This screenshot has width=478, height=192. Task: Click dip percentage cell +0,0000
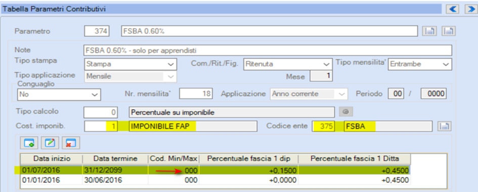coord(249,180)
